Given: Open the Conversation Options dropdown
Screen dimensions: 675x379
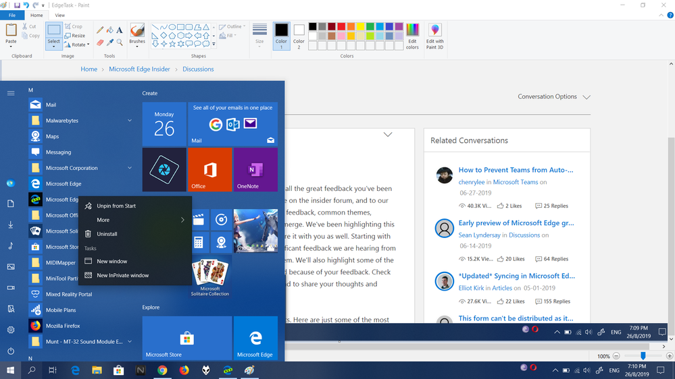Looking at the screenshot, I should click(553, 96).
